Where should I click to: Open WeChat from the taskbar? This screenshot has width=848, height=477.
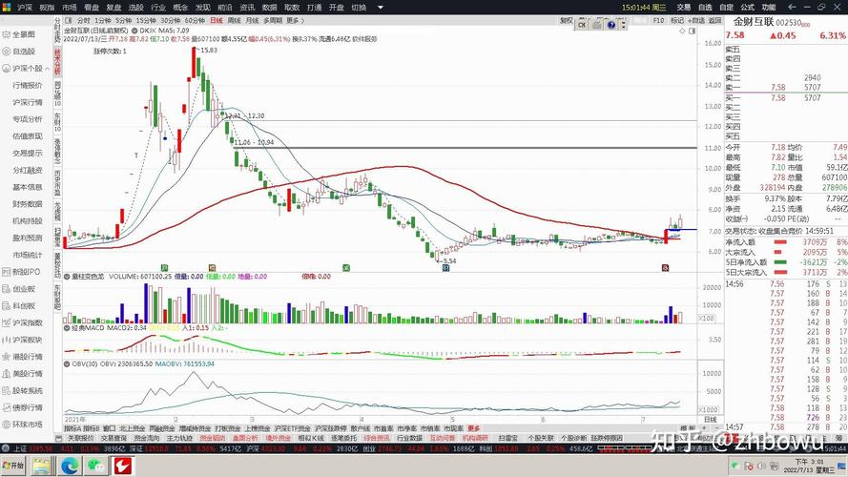(x=96, y=466)
